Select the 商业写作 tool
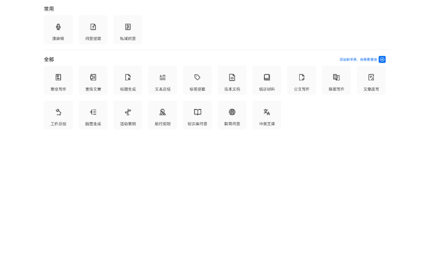Image resolution: width=430 pixels, height=268 pixels. 58,80
